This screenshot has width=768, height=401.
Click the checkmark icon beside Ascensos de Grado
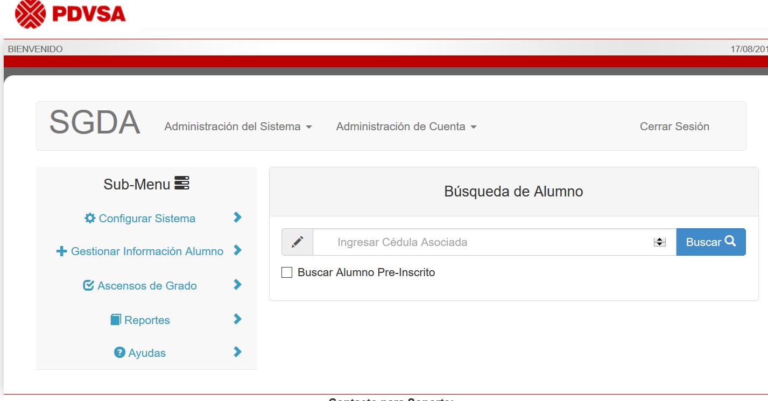point(89,286)
